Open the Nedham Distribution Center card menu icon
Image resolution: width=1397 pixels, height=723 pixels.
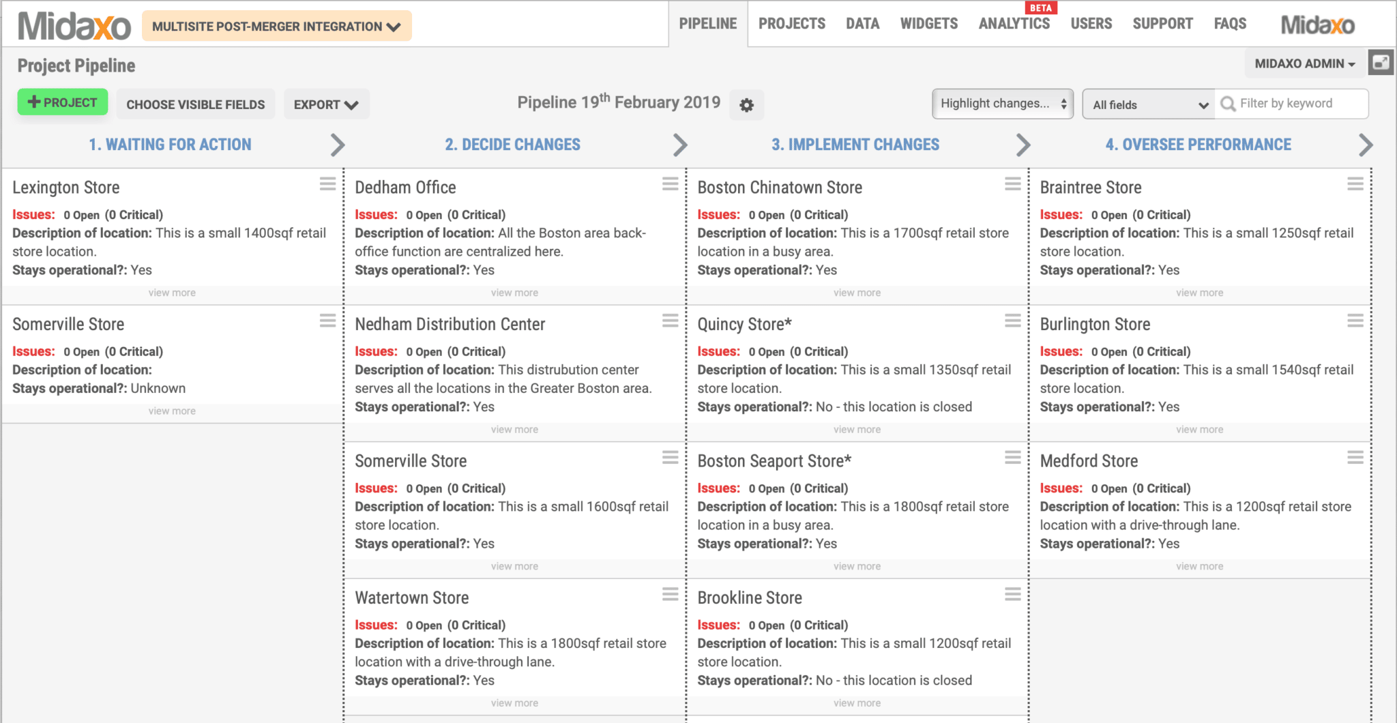(670, 321)
